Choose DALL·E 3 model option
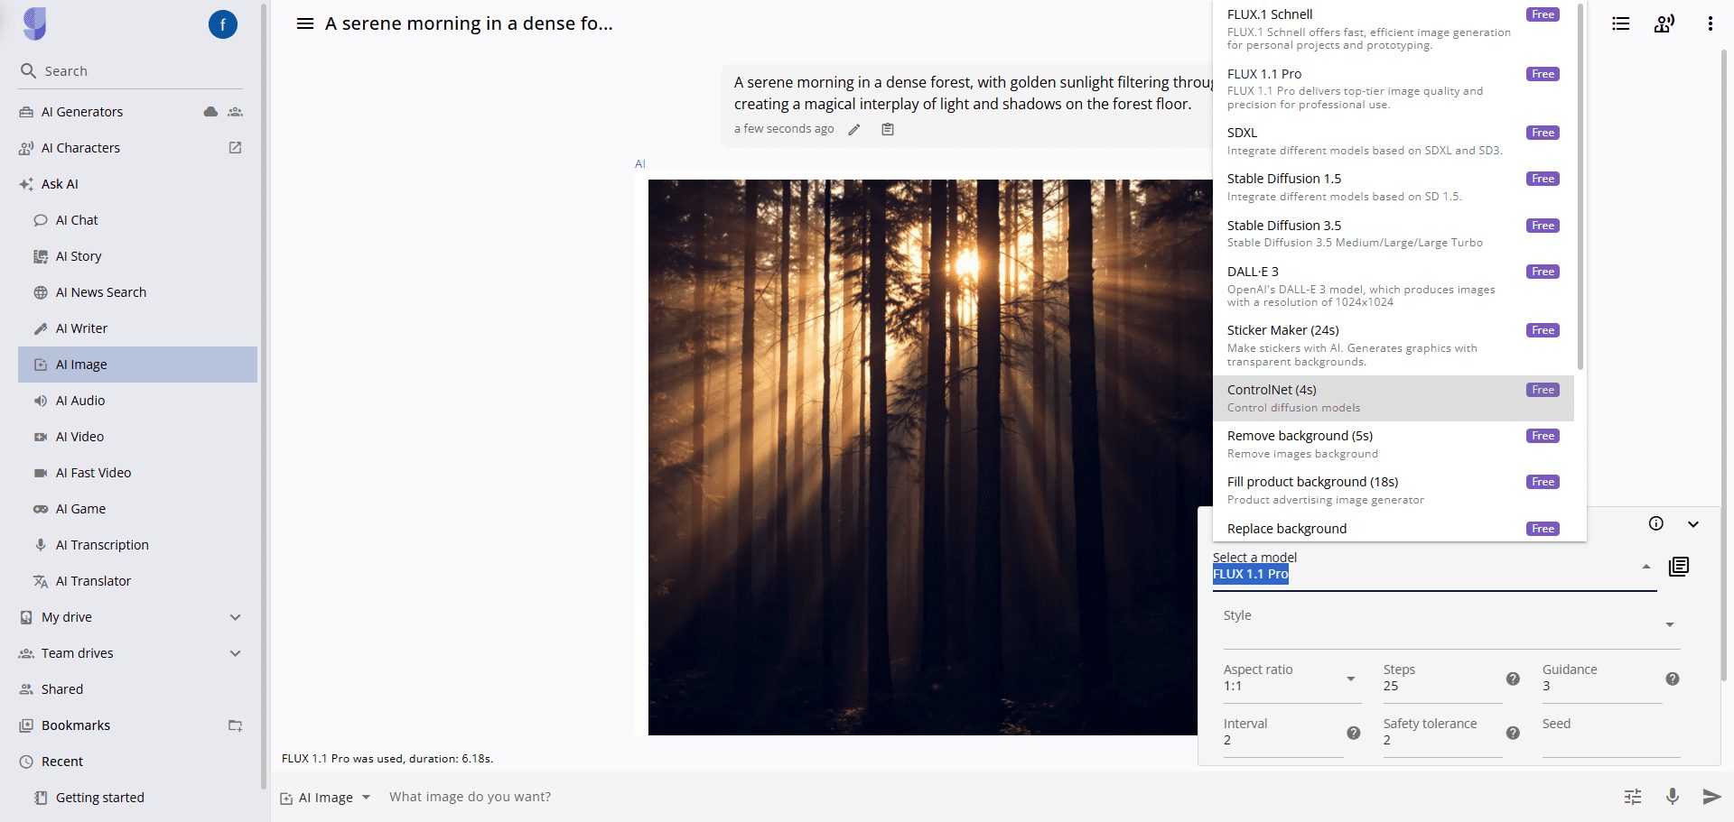This screenshot has height=822, width=1734. 1394,286
